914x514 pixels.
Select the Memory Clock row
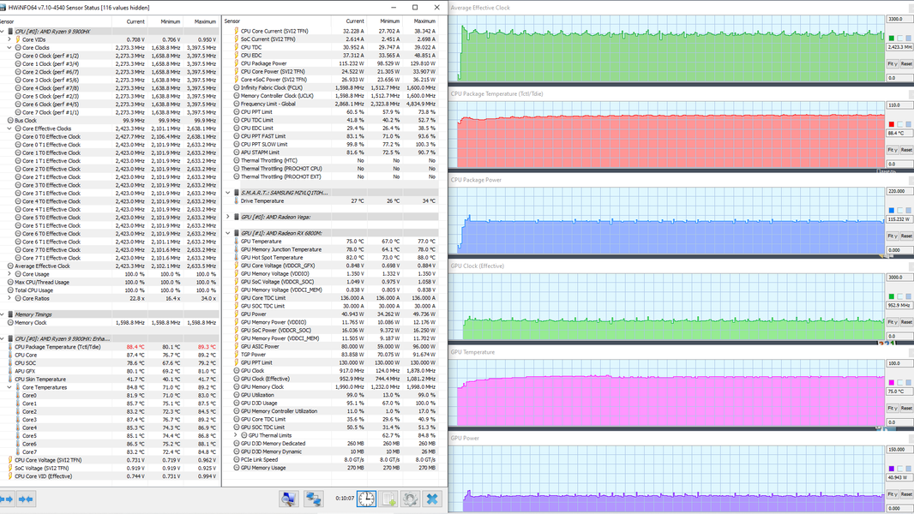[109, 322]
